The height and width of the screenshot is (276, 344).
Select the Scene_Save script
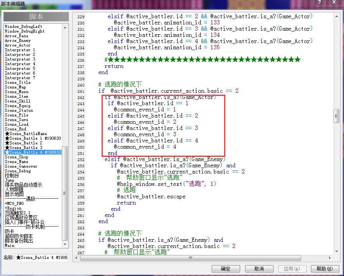(x=17, y=120)
